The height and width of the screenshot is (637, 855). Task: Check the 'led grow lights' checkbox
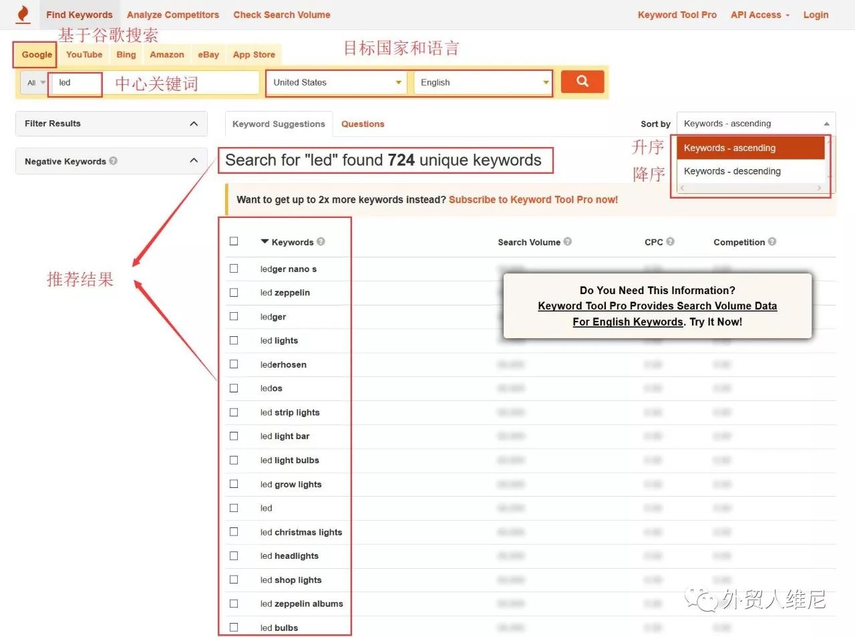pyautogui.click(x=234, y=484)
